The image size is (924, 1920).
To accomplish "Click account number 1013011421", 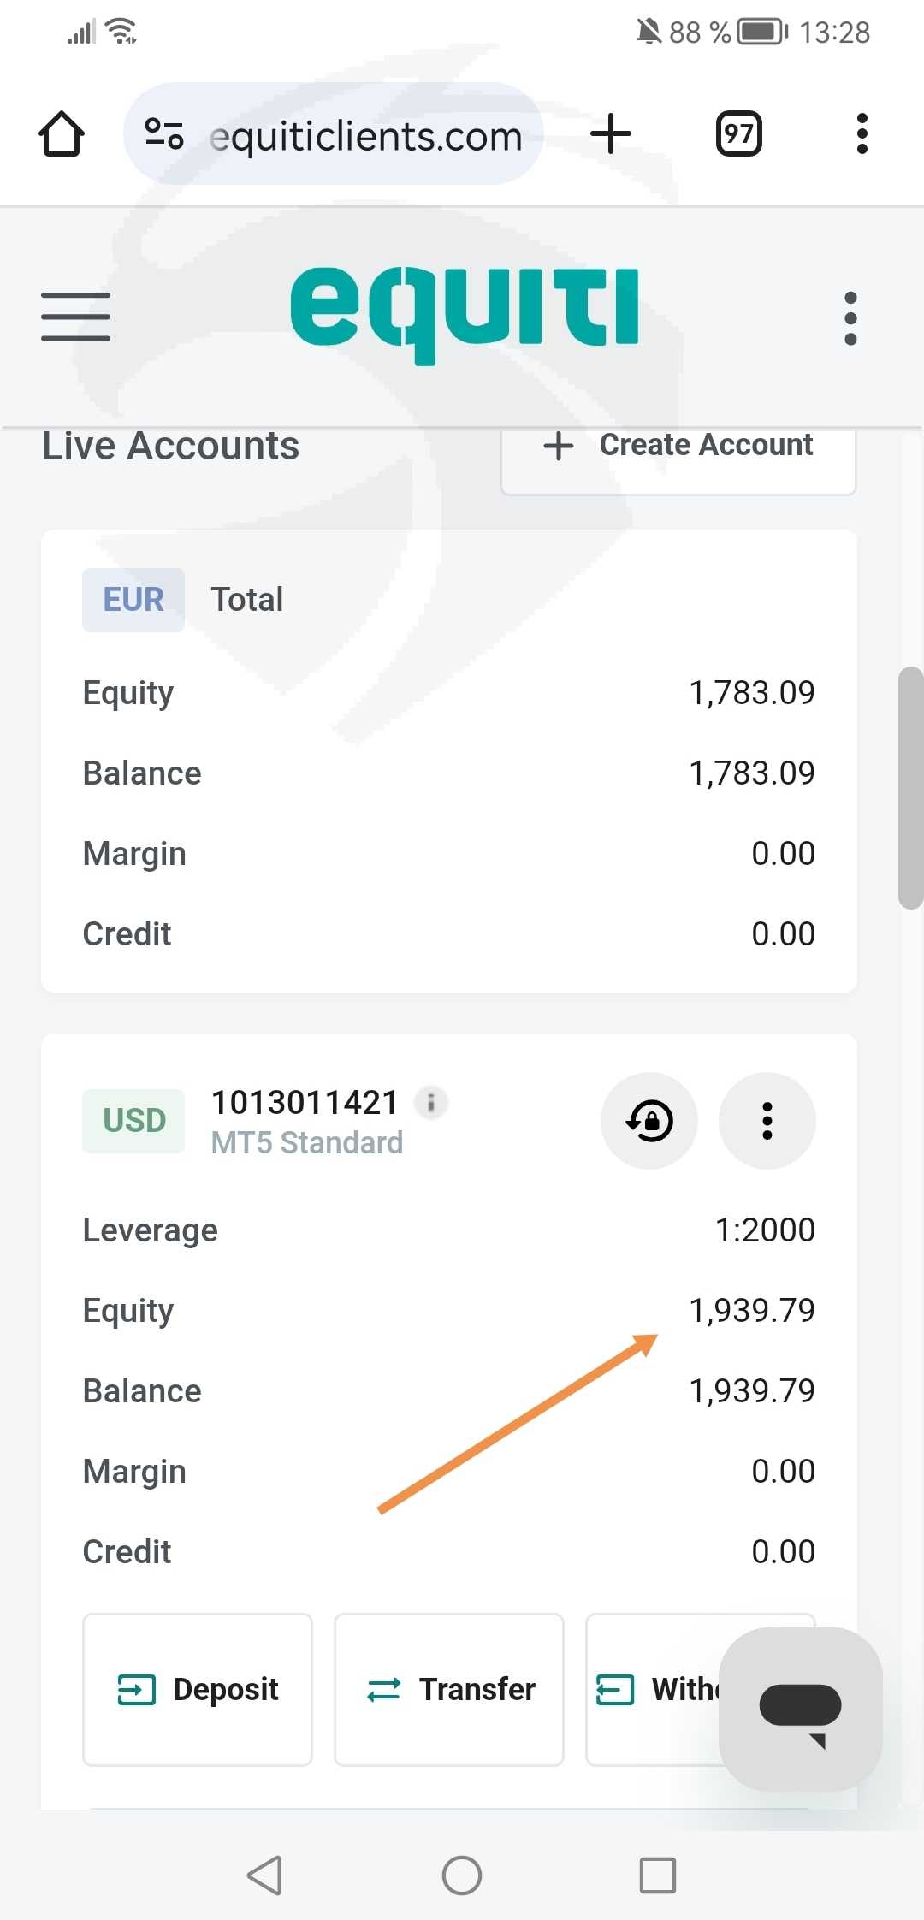I will [305, 1103].
